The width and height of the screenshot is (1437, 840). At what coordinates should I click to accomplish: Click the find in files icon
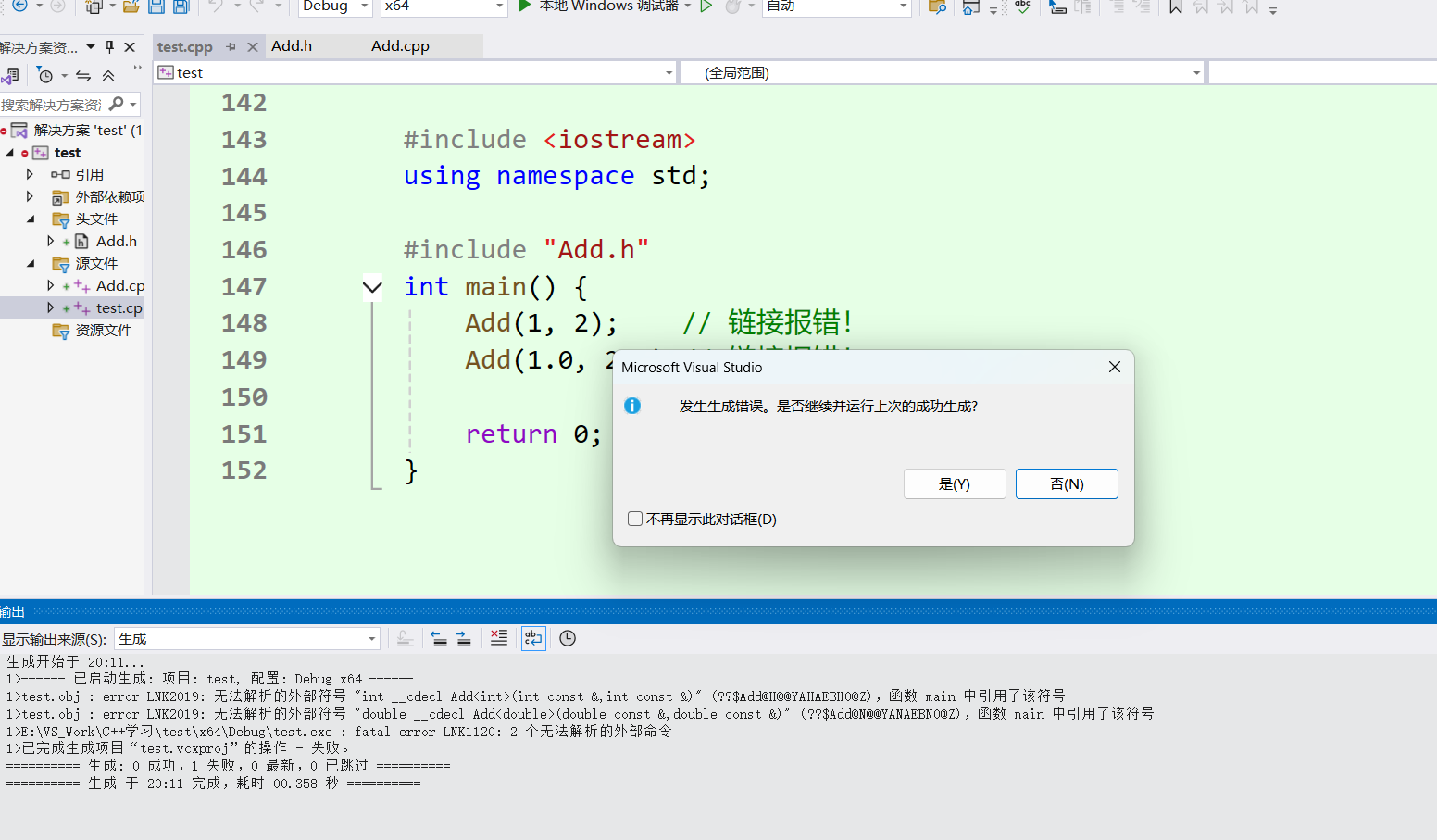[x=937, y=6]
